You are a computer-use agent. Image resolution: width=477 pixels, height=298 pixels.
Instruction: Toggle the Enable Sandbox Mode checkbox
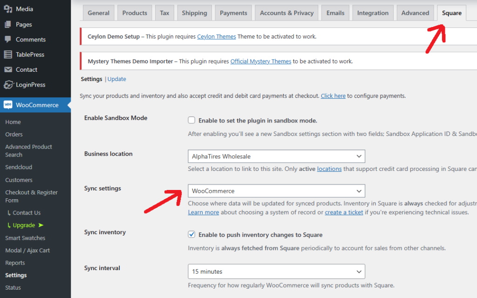191,120
